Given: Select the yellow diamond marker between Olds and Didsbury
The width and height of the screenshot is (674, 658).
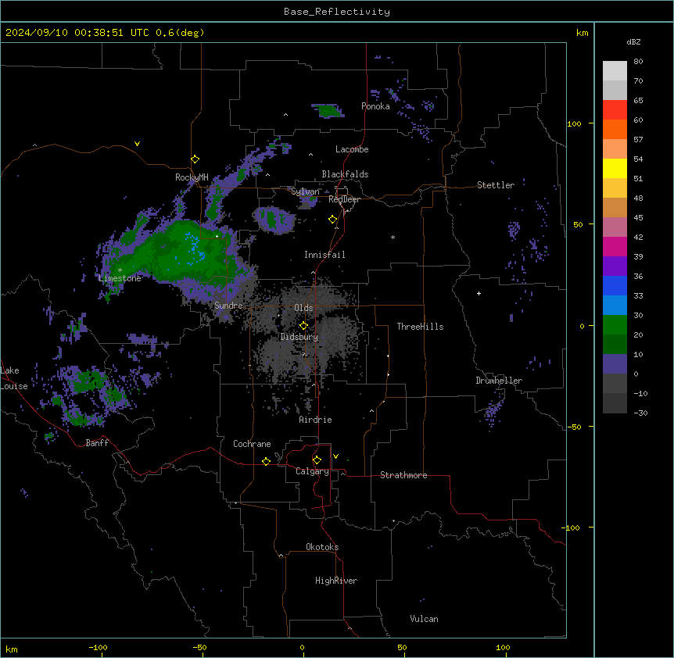Looking at the screenshot, I should tap(304, 326).
